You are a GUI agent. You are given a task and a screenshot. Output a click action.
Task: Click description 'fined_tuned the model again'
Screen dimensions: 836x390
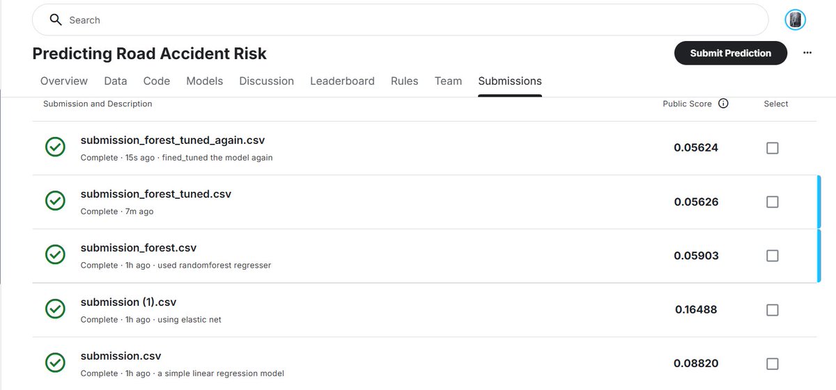click(x=217, y=158)
